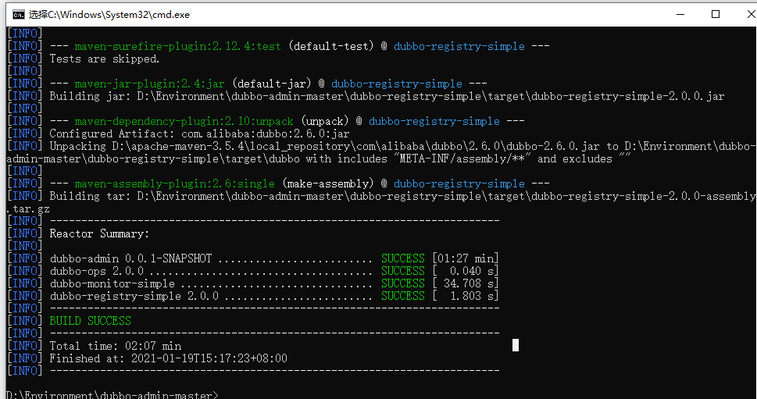Click the text maven-assembly-plugin:2.6:single
This screenshot has height=399, width=757.
pos(175,183)
